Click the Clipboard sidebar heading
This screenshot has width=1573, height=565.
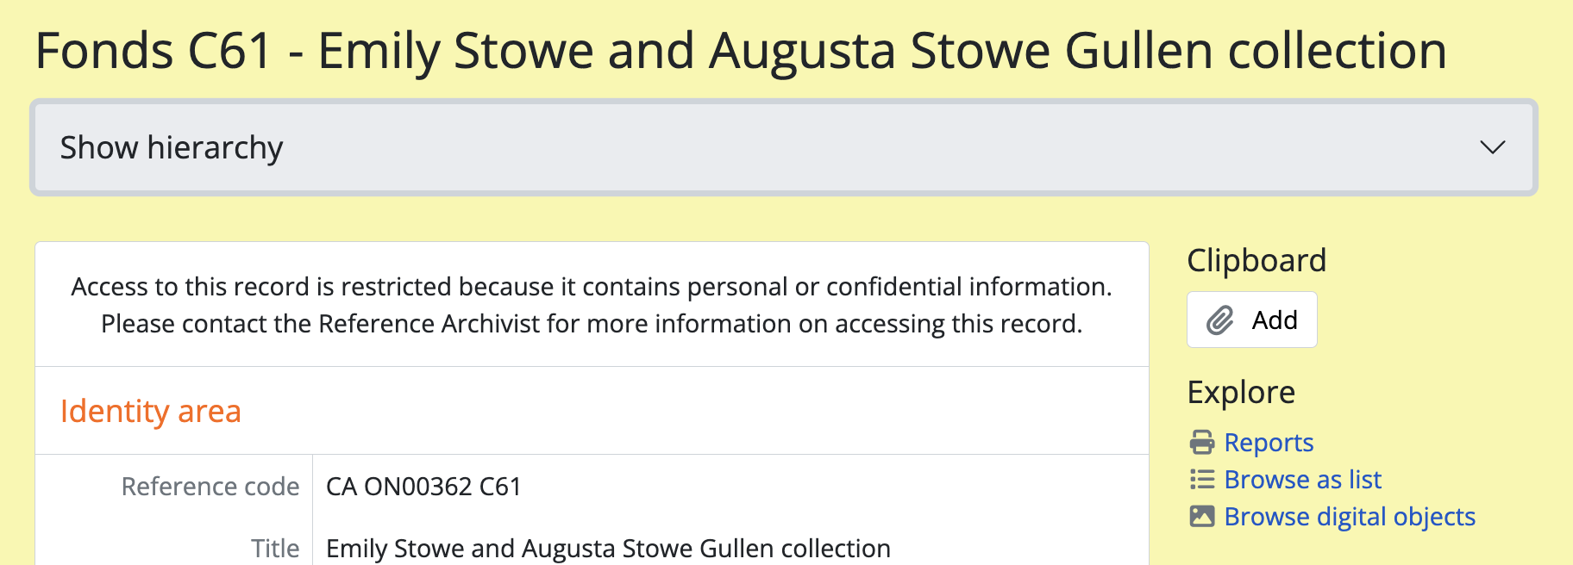1256,261
